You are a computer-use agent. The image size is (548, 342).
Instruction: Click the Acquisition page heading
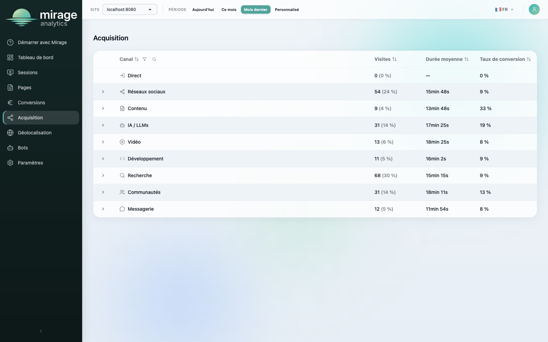pyautogui.click(x=111, y=38)
